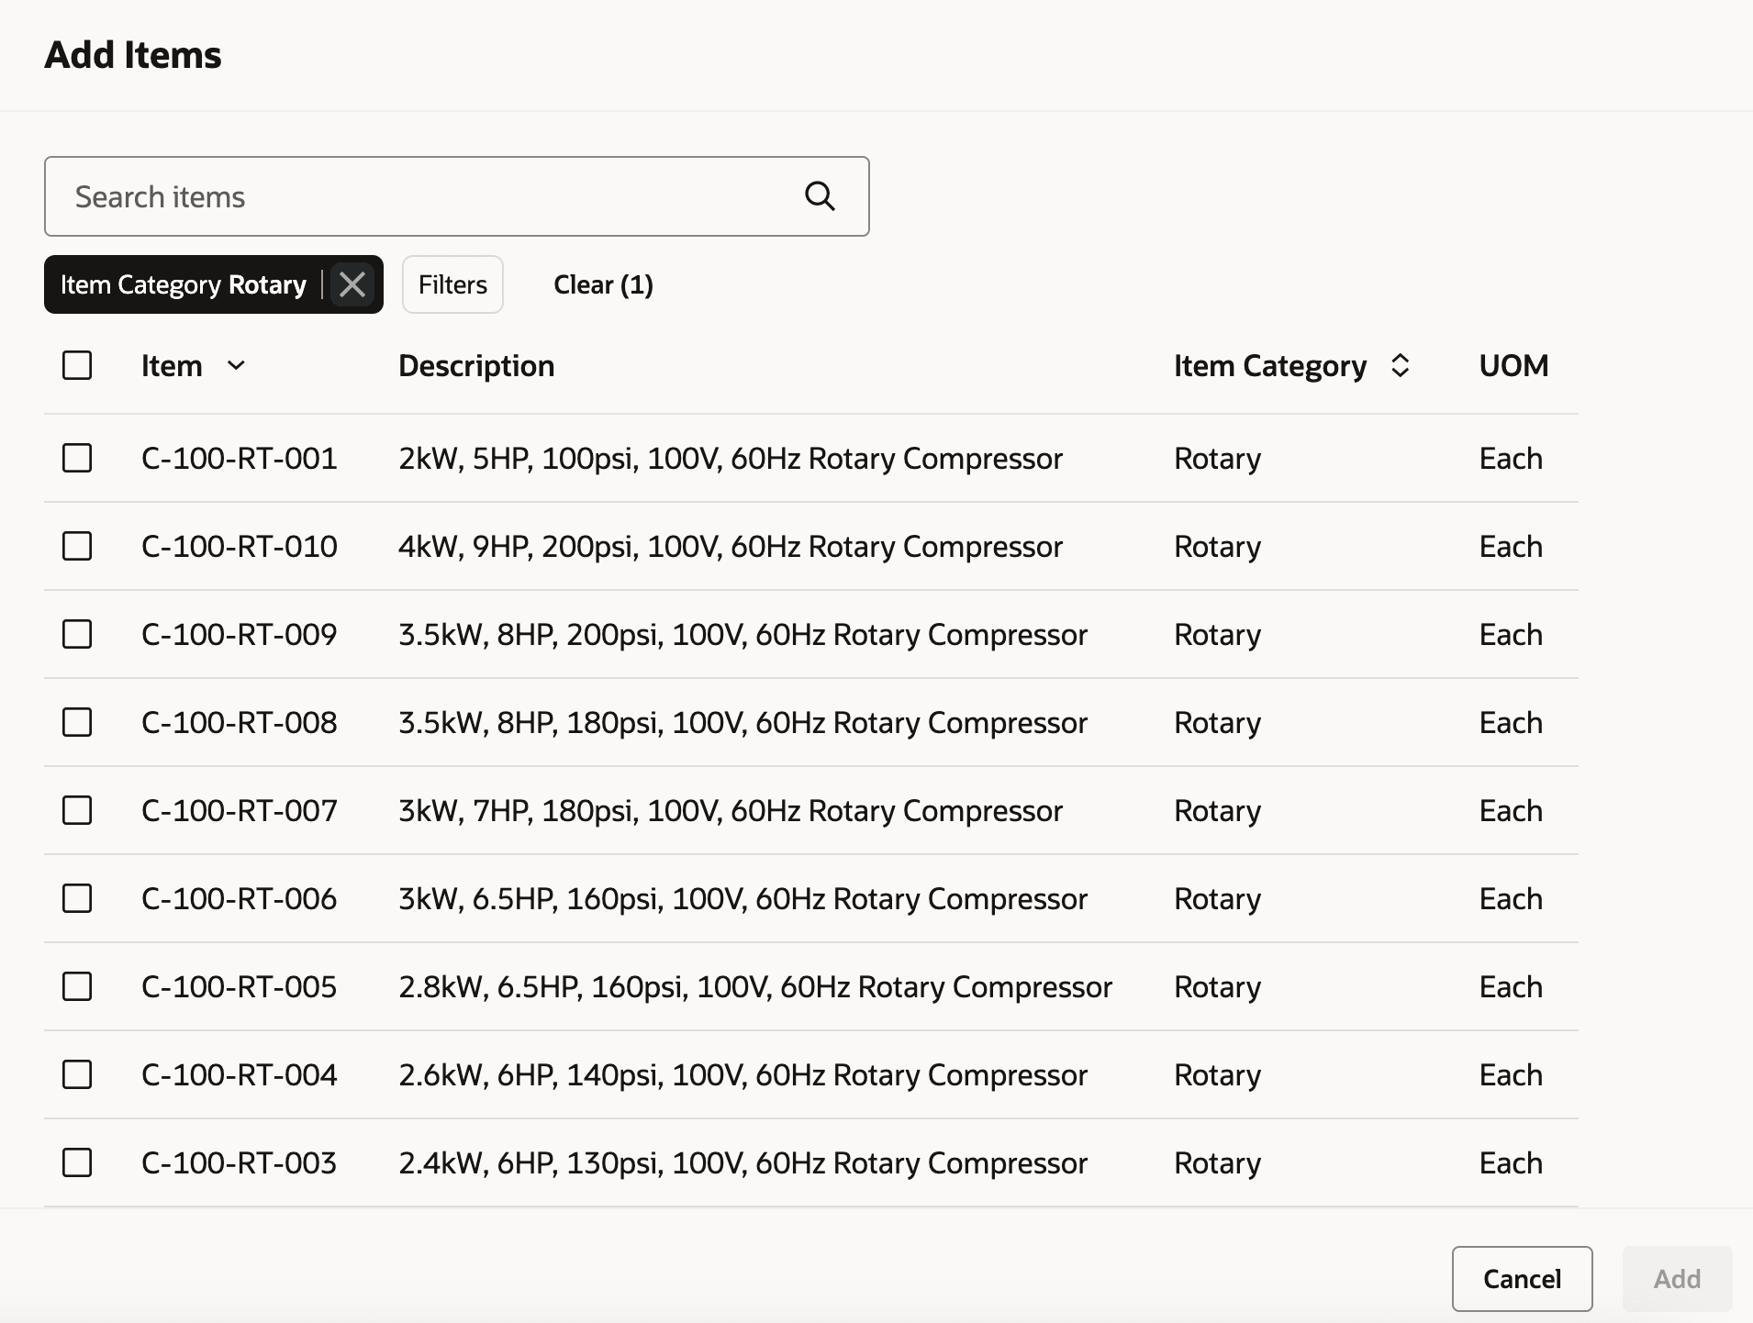
Task: Focus the Search items field
Action: [422, 196]
